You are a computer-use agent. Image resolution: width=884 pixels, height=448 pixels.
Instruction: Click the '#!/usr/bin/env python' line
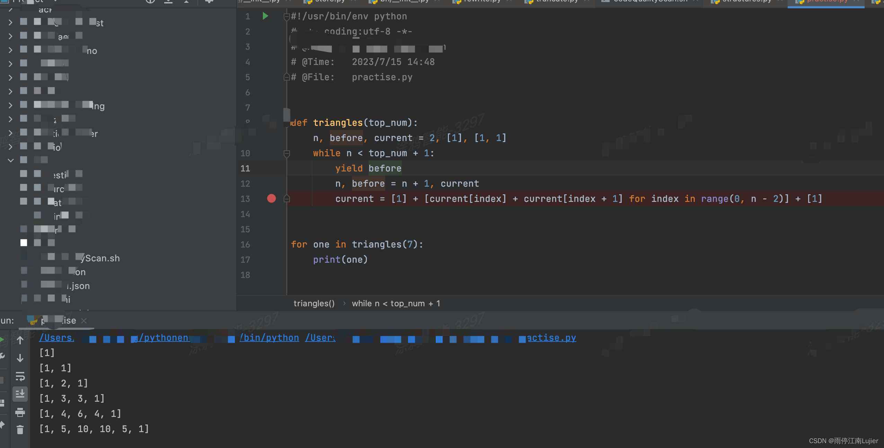(349, 16)
